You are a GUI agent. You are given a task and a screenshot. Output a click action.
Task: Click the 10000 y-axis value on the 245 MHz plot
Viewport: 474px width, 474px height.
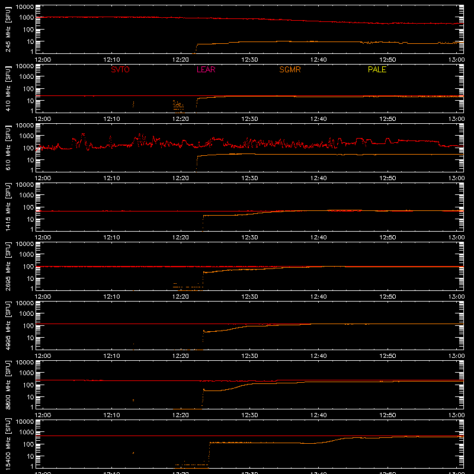point(25,7)
